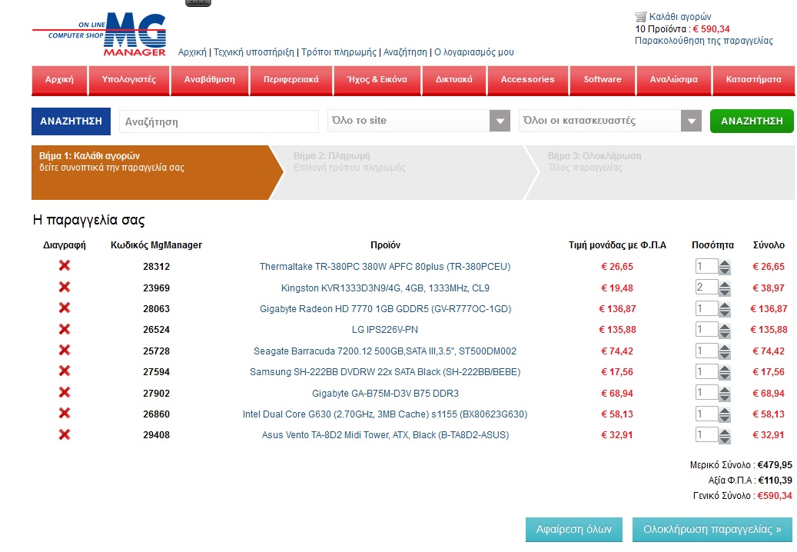Open the 'Όλο το site' dropdown
This screenshot has width=797, height=552.
click(x=419, y=121)
